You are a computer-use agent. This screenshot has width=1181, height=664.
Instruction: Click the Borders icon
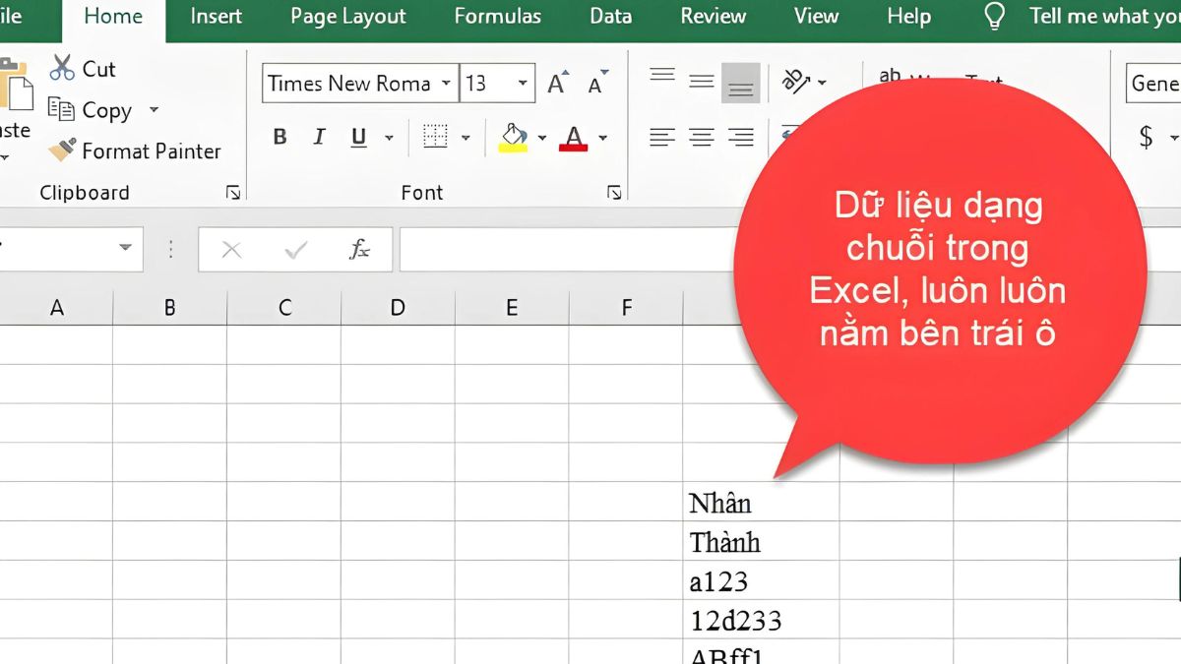437,137
